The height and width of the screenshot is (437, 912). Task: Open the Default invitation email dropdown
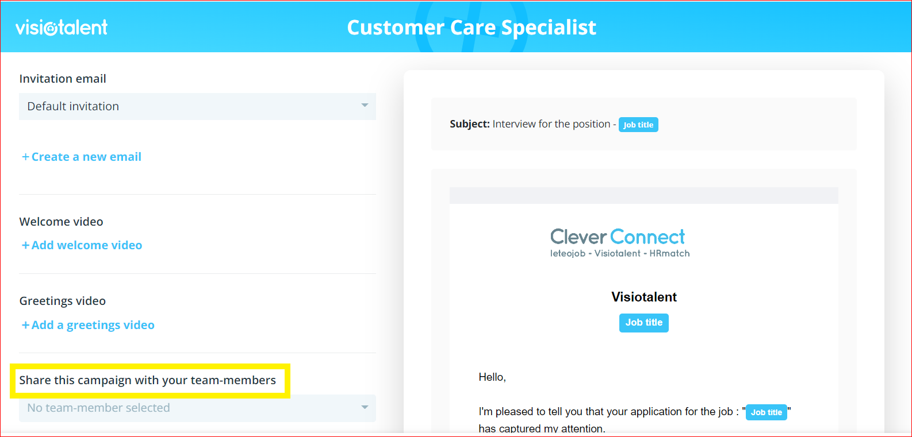pyautogui.click(x=190, y=106)
